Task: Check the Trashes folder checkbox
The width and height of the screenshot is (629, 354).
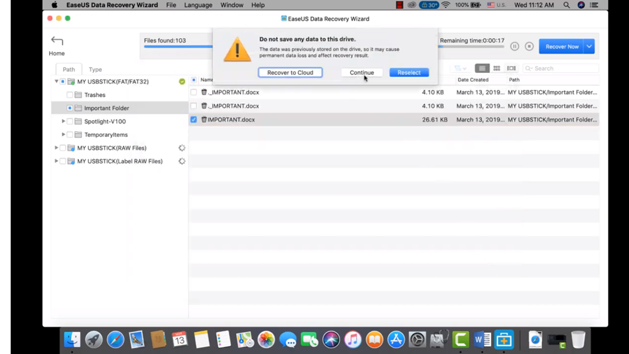Action: coord(70,95)
